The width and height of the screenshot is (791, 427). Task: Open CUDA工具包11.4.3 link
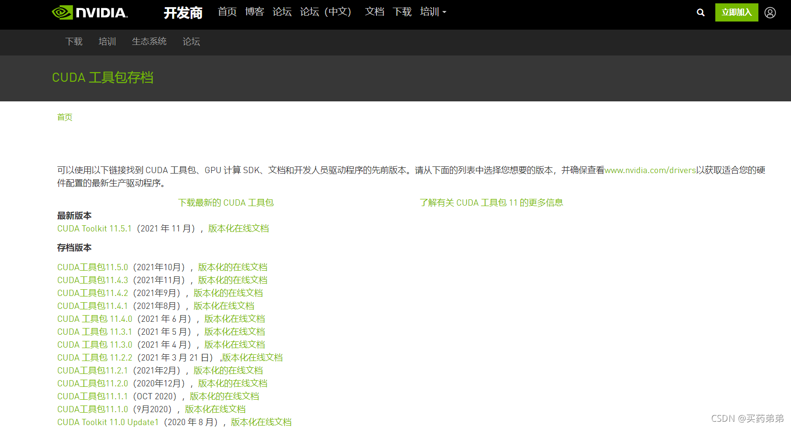pyautogui.click(x=92, y=280)
